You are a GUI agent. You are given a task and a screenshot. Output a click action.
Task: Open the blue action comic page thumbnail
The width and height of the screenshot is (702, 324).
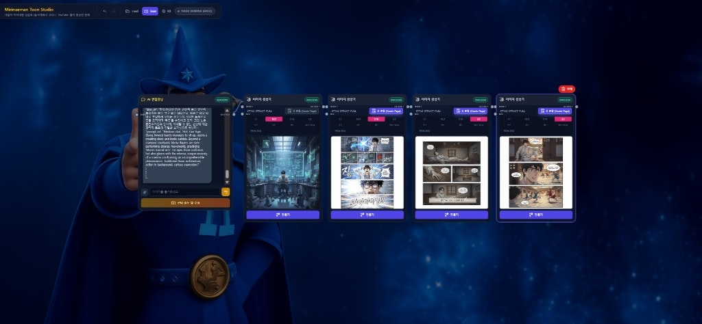[x=367, y=172]
